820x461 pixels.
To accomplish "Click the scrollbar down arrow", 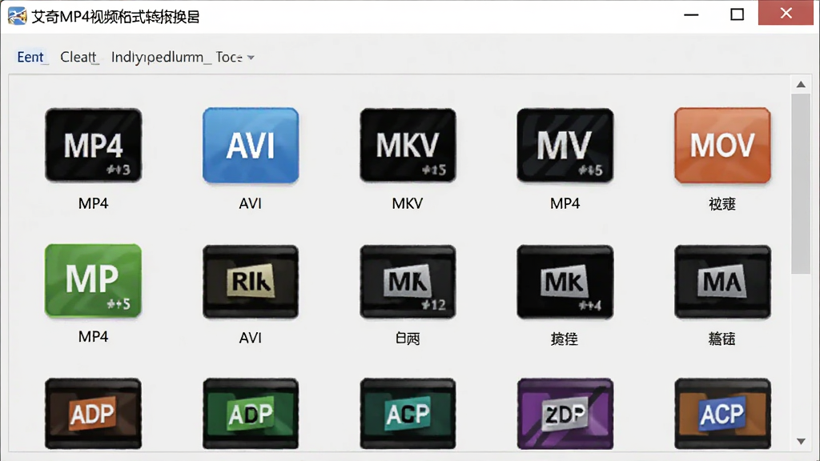I will 801,442.
